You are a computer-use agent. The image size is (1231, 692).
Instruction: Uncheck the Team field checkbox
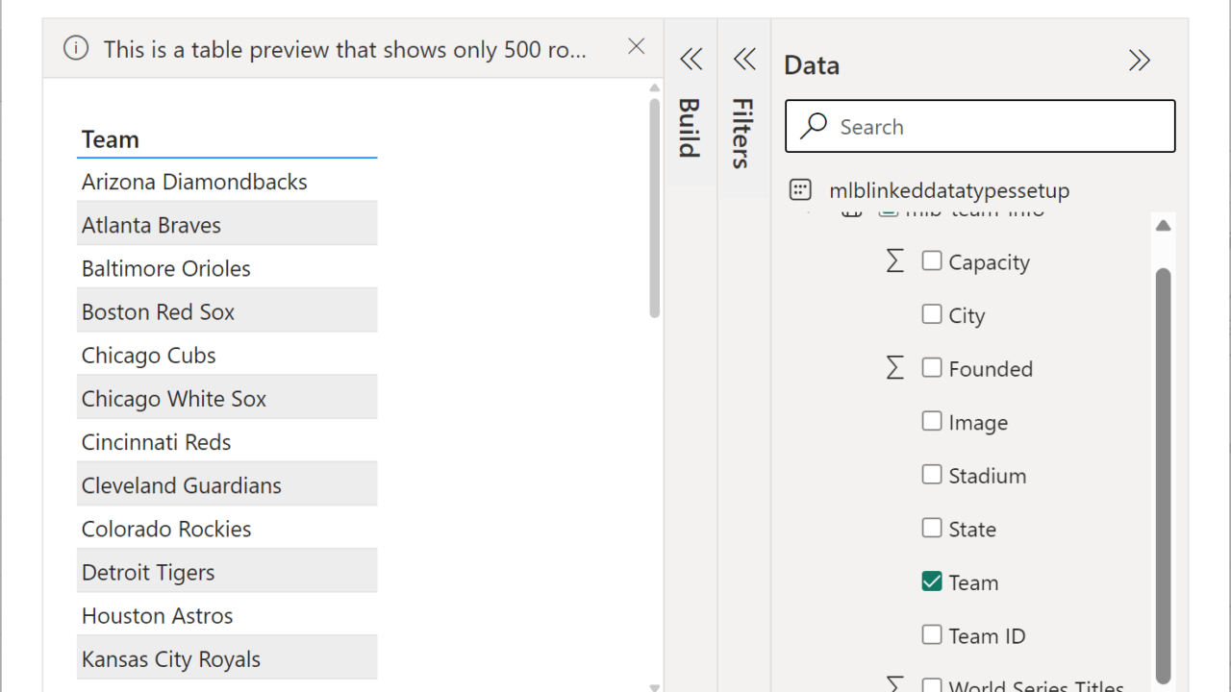coord(931,581)
